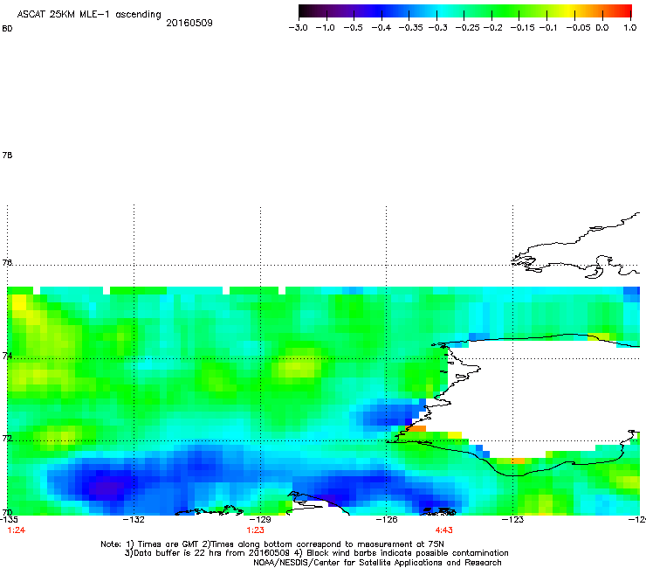Click the latitude label 72
This screenshot has width=646, height=568.
pos(7,438)
